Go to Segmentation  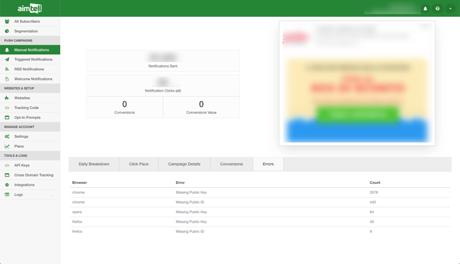pyautogui.click(x=30, y=31)
